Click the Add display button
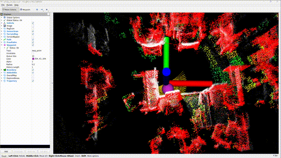 coord(6,151)
